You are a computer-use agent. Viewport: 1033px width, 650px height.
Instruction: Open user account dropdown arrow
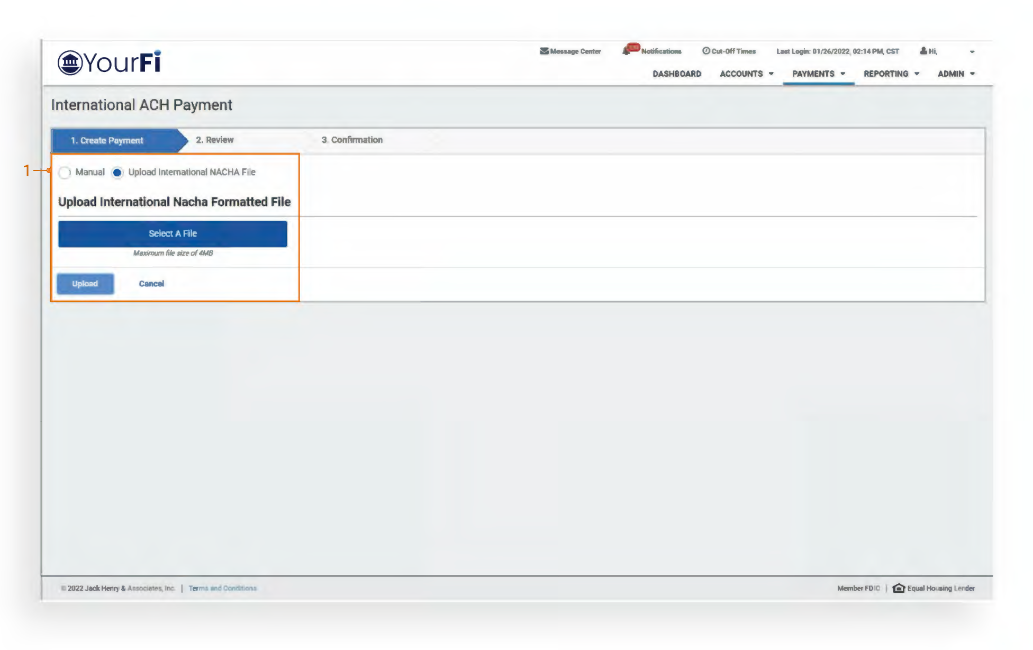972,52
